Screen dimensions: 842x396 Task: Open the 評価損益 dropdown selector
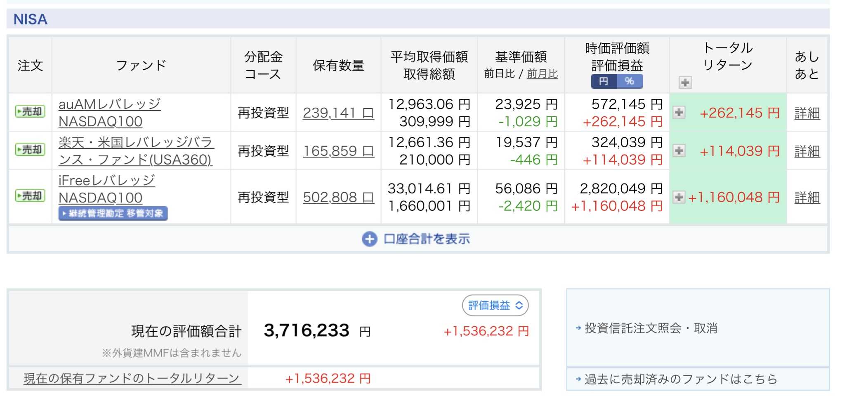(495, 305)
